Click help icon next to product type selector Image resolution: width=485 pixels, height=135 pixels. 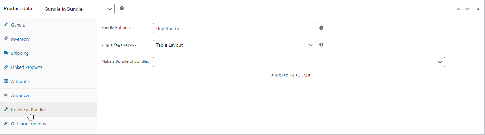(x=122, y=8)
